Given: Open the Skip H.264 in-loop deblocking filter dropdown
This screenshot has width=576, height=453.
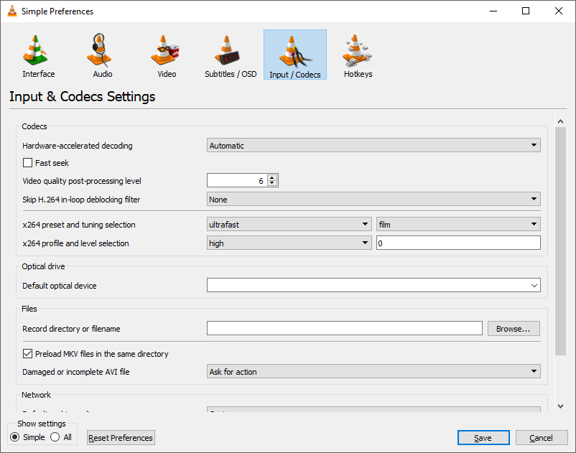Looking at the screenshot, I should click(x=373, y=200).
